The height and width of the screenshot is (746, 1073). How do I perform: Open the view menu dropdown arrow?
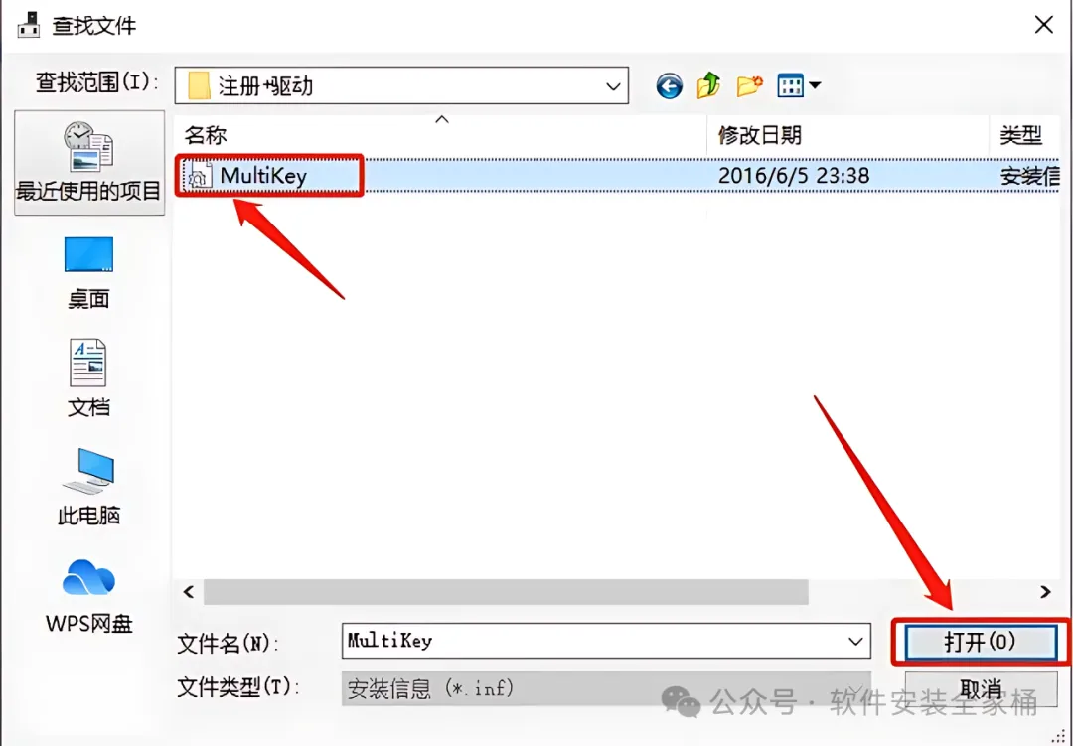pos(815,85)
